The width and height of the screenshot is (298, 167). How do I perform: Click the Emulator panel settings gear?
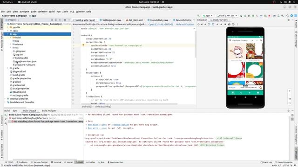289,20
